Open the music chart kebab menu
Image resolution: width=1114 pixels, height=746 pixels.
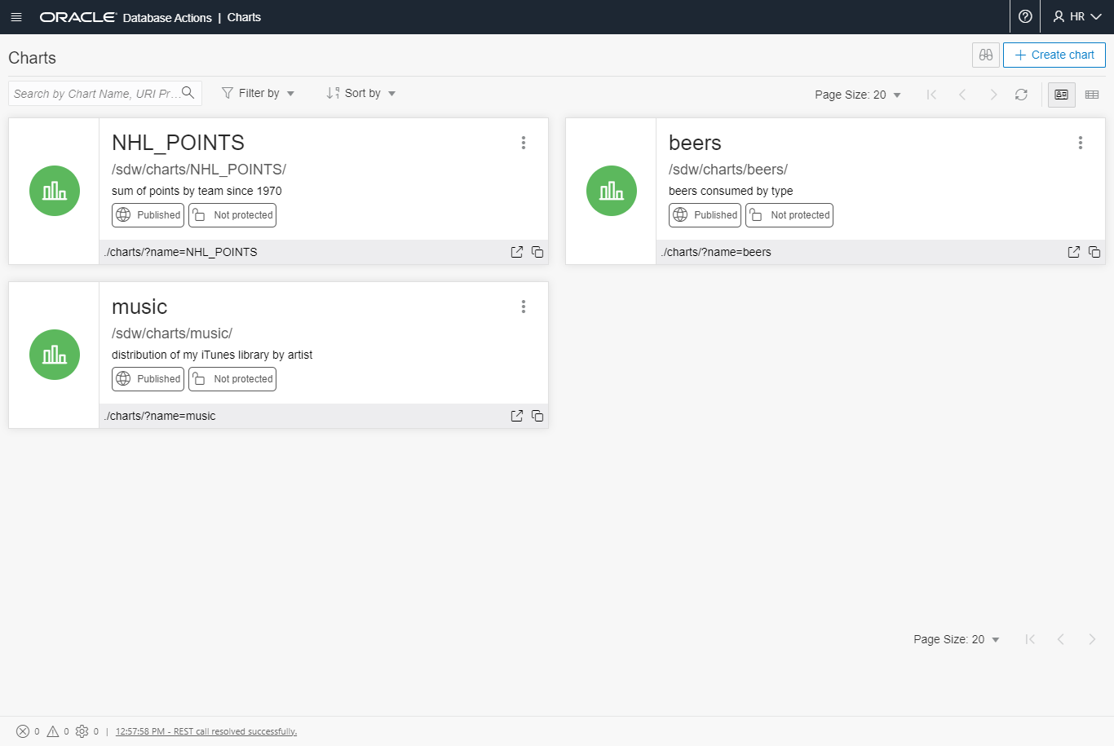coord(524,307)
